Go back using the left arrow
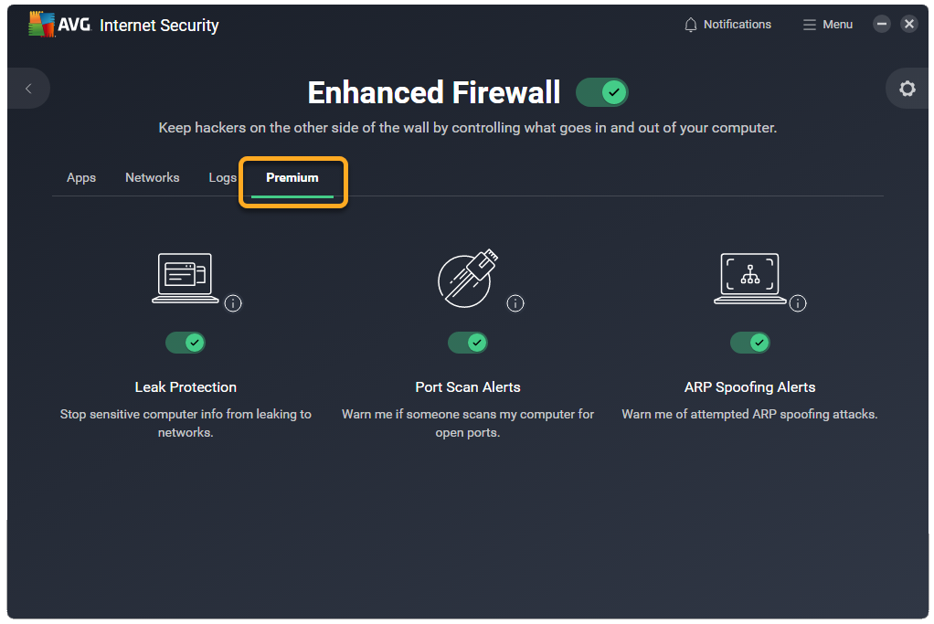The image size is (934, 624). 28,89
